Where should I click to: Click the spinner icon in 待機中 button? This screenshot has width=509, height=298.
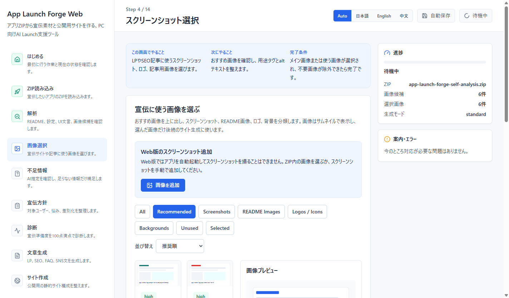click(467, 16)
